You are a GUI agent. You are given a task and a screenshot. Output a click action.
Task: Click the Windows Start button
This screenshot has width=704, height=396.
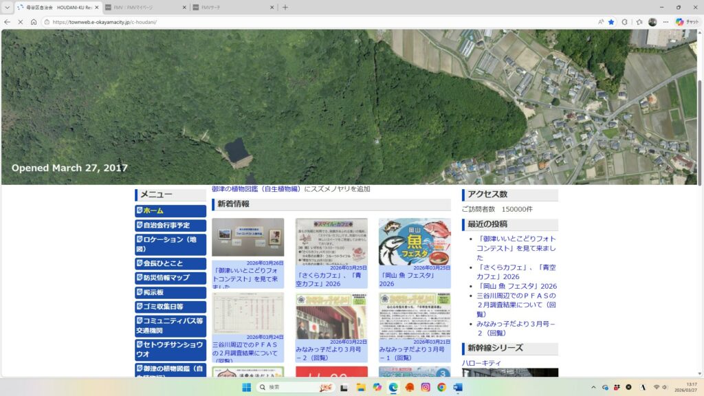coord(246,388)
